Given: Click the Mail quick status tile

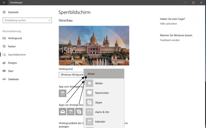Looking at the screenshot, I should coord(63,112).
